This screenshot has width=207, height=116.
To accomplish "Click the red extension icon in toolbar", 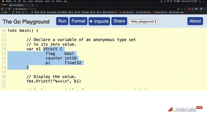I will click(190, 9).
